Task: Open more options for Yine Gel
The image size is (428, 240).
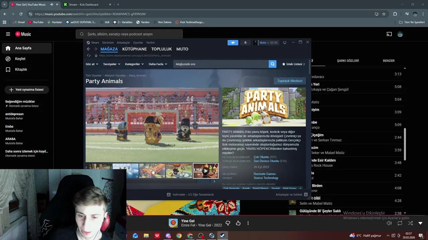Action: point(248,223)
